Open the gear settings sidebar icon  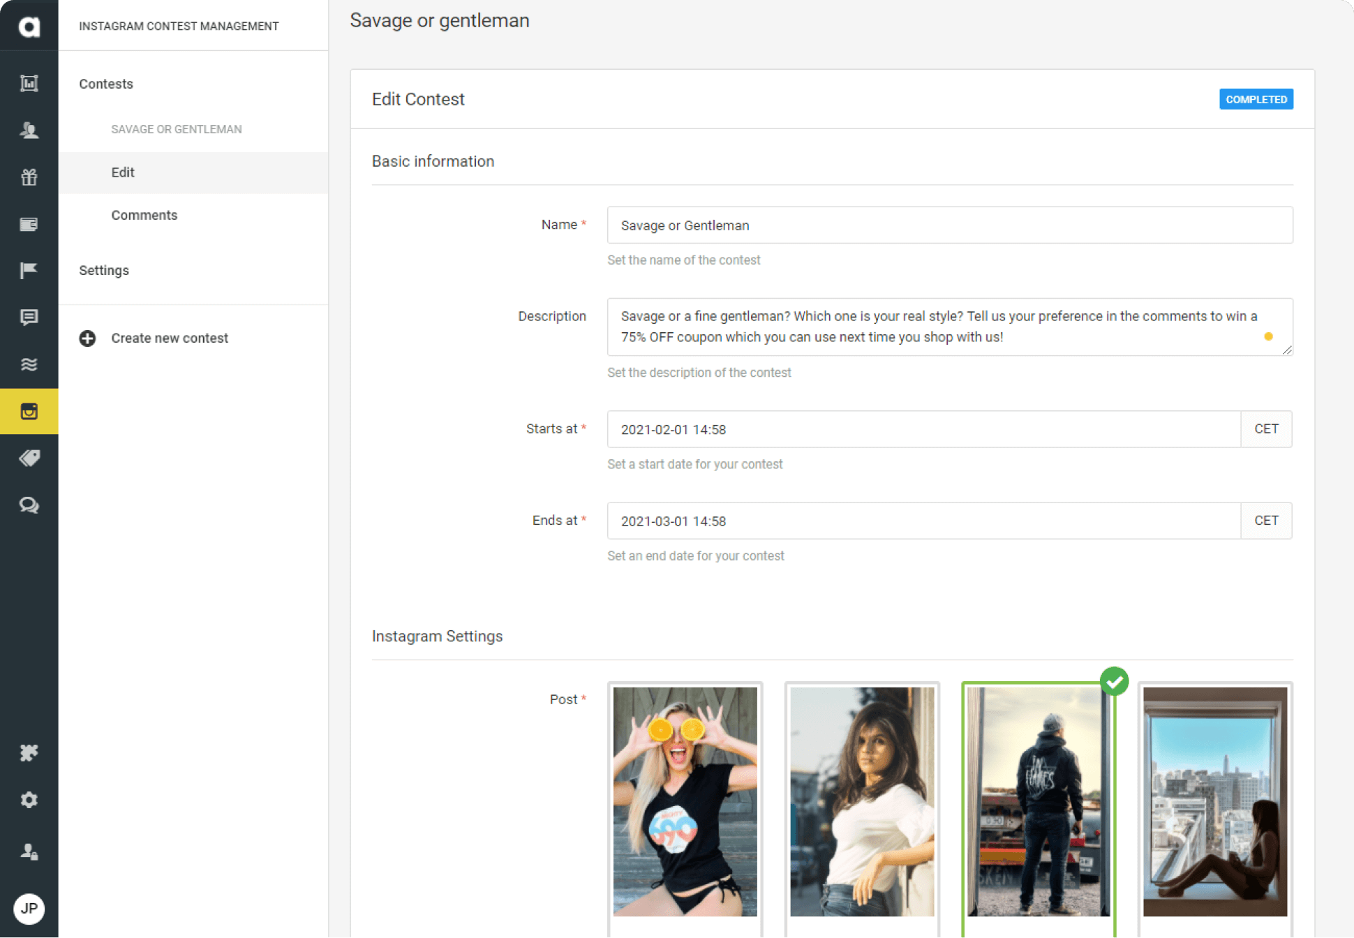pos(29,799)
